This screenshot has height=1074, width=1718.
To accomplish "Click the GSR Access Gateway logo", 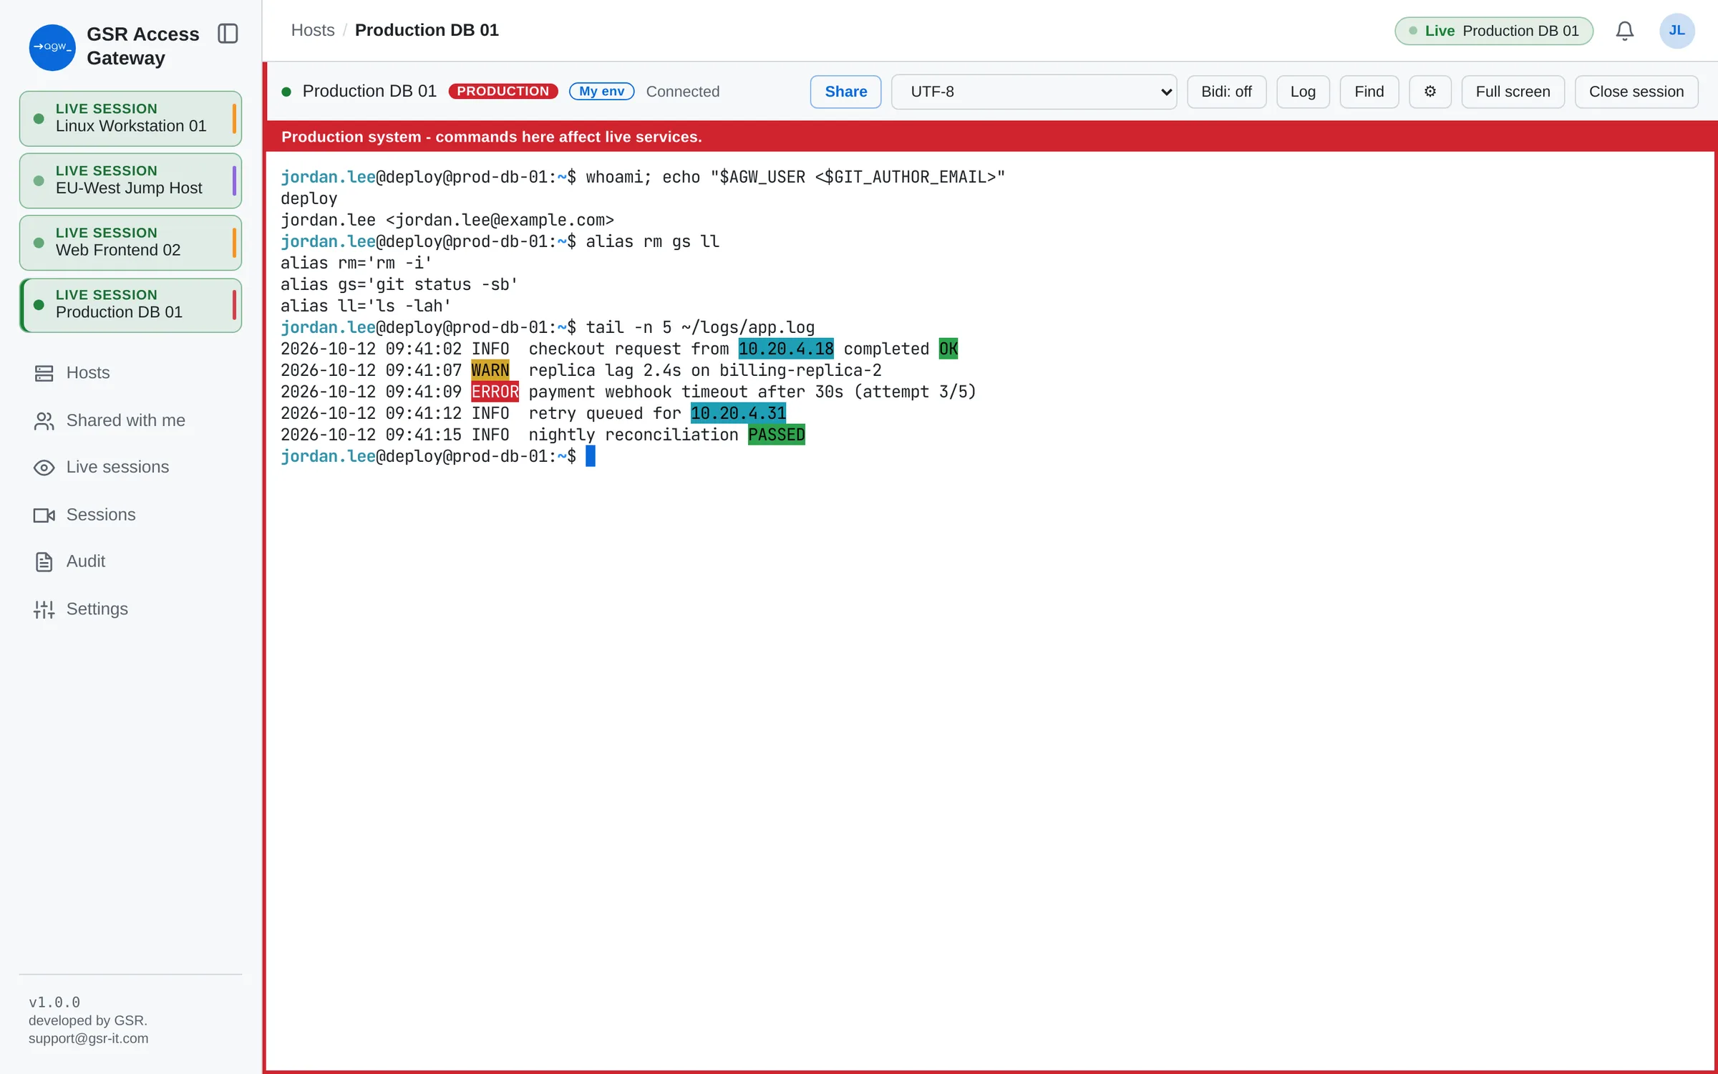I will coord(52,47).
